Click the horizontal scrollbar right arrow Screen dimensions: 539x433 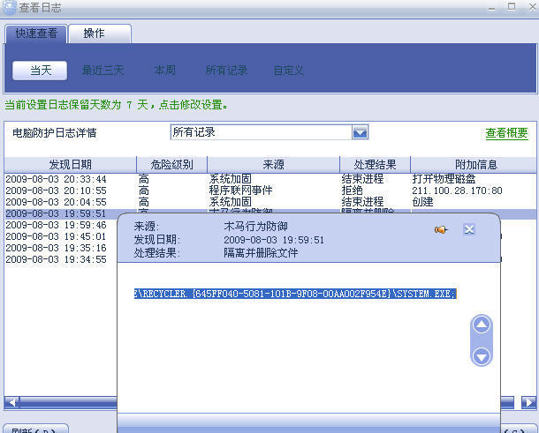528,402
